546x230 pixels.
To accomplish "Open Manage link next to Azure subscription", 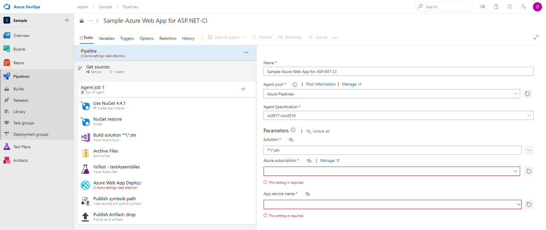I will 330,161.
